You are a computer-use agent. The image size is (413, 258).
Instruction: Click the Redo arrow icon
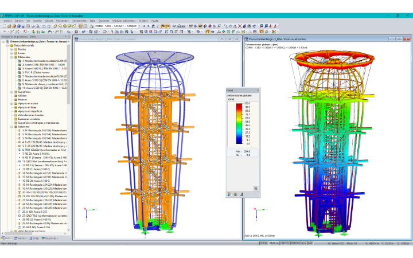click(x=49, y=26)
